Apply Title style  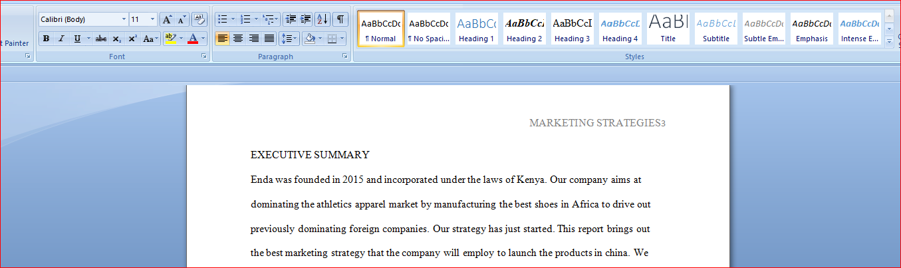[668, 29]
